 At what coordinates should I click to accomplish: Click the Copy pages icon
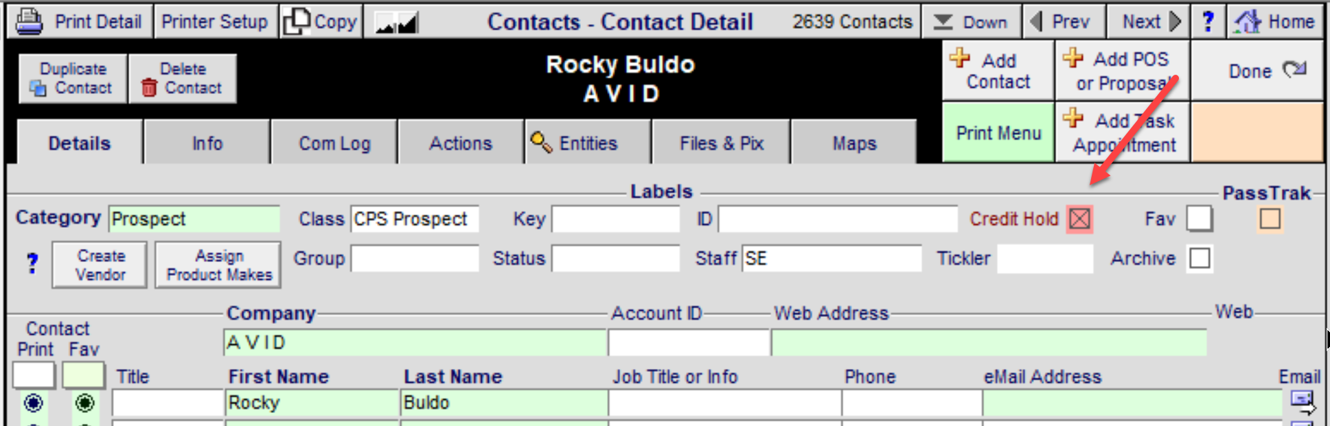(x=296, y=21)
